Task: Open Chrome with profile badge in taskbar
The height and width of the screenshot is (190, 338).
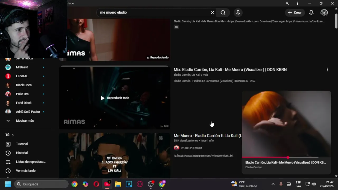Action: 162,184
